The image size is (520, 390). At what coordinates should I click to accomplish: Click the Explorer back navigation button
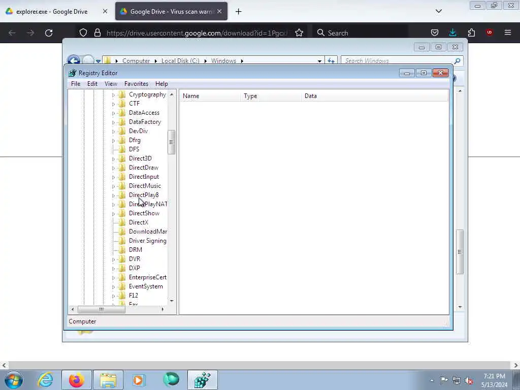coord(74,60)
